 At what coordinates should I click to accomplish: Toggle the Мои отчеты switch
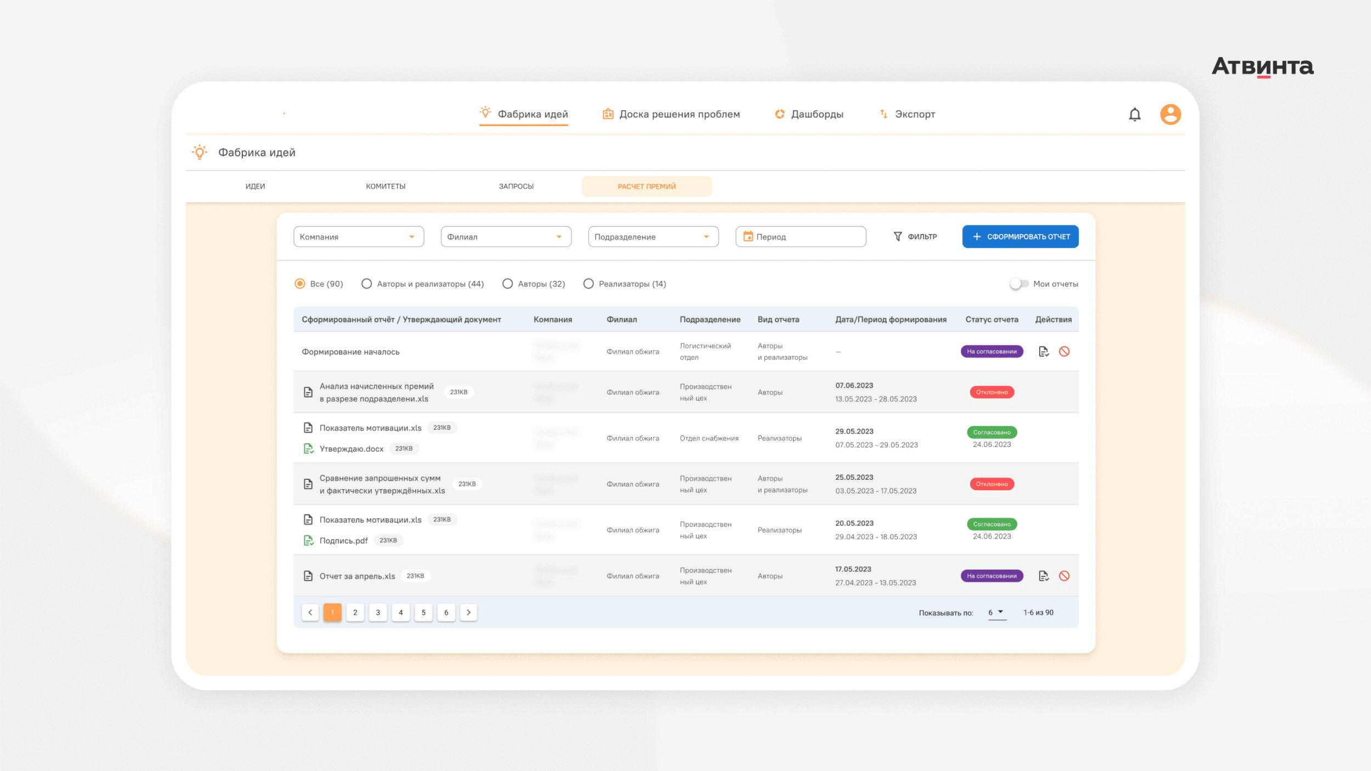point(1019,284)
